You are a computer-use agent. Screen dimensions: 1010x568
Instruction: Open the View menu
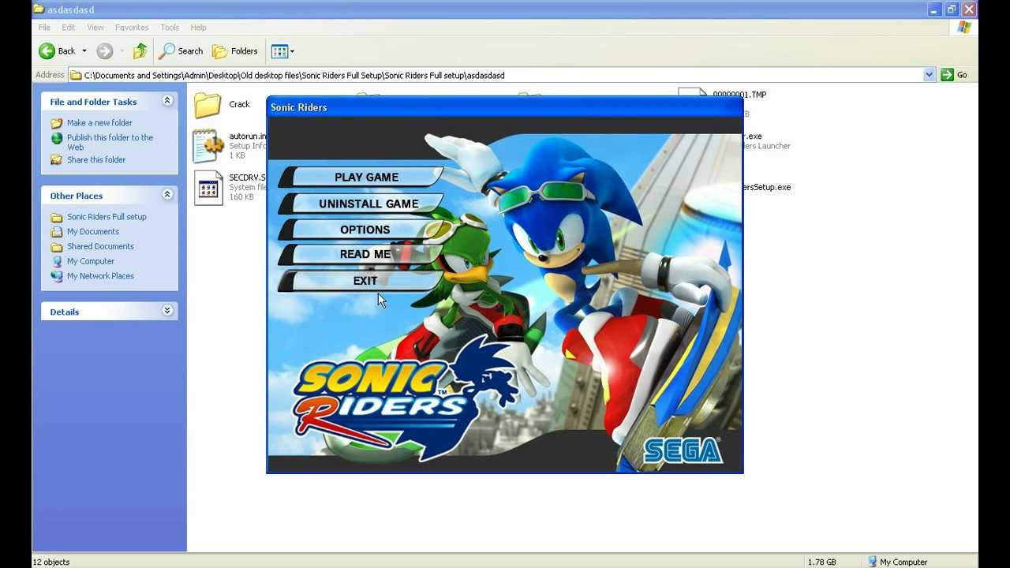tap(95, 28)
